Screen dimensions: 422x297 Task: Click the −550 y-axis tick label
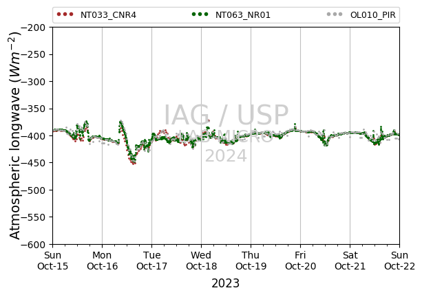point(34,217)
